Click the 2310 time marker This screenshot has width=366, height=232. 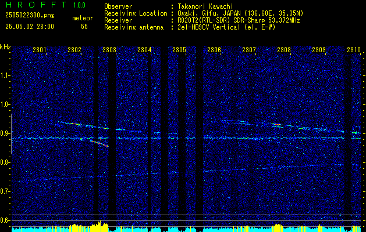(x=354, y=49)
